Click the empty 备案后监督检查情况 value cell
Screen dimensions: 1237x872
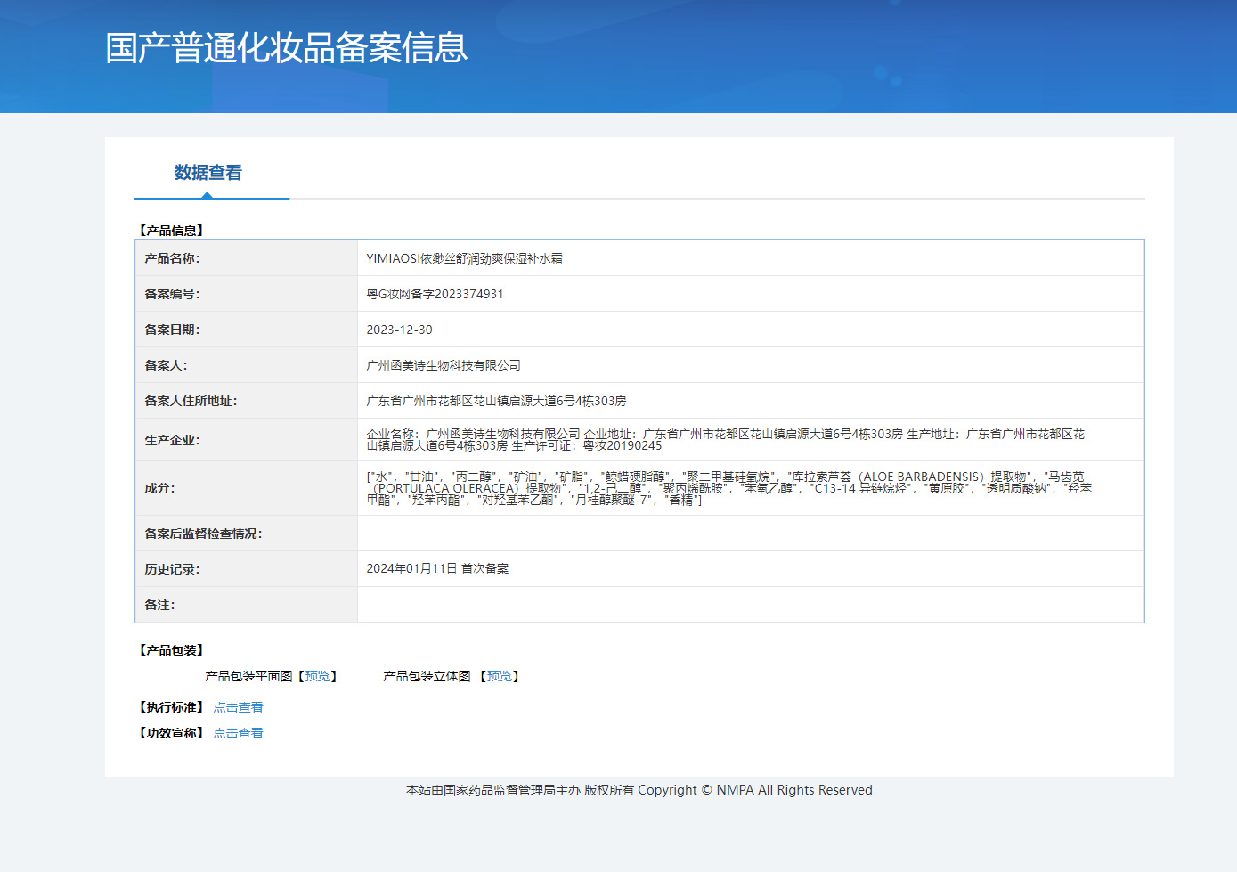[x=750, y=534]
